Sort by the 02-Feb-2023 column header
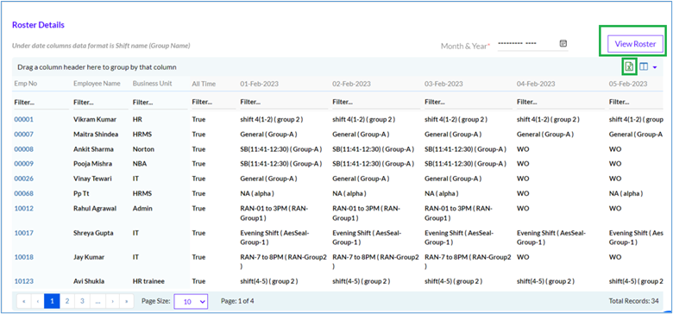The height and width of the screenshot is (314, 673). point(351,84)
